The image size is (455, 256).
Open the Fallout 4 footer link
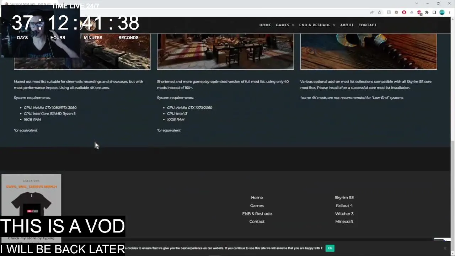pyautogui.click(x=344, y=206)
